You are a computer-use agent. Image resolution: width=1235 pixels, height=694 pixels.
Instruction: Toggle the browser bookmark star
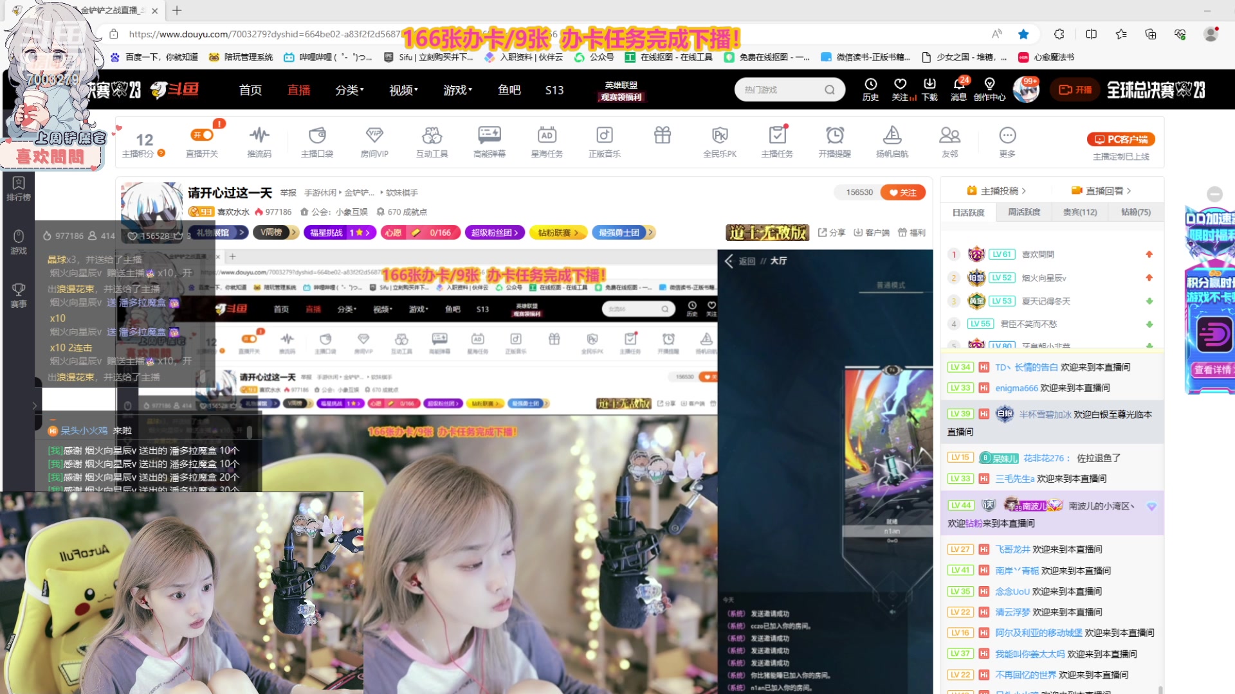1023,34
